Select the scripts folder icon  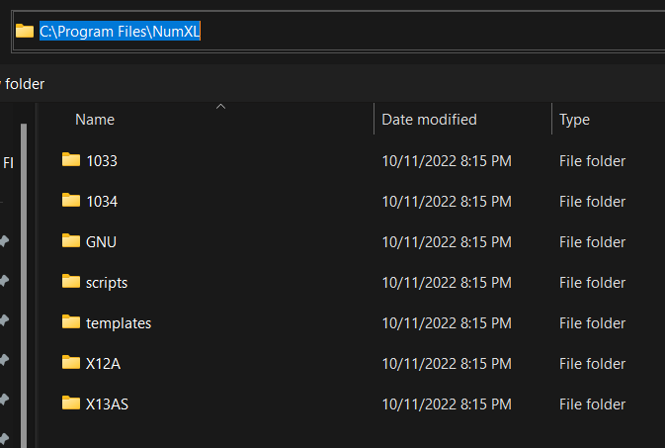(x=71, y=281)
